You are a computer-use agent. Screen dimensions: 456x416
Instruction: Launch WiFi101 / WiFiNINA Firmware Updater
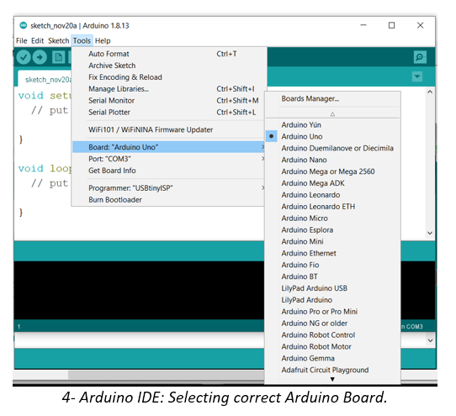coord(168,129)
